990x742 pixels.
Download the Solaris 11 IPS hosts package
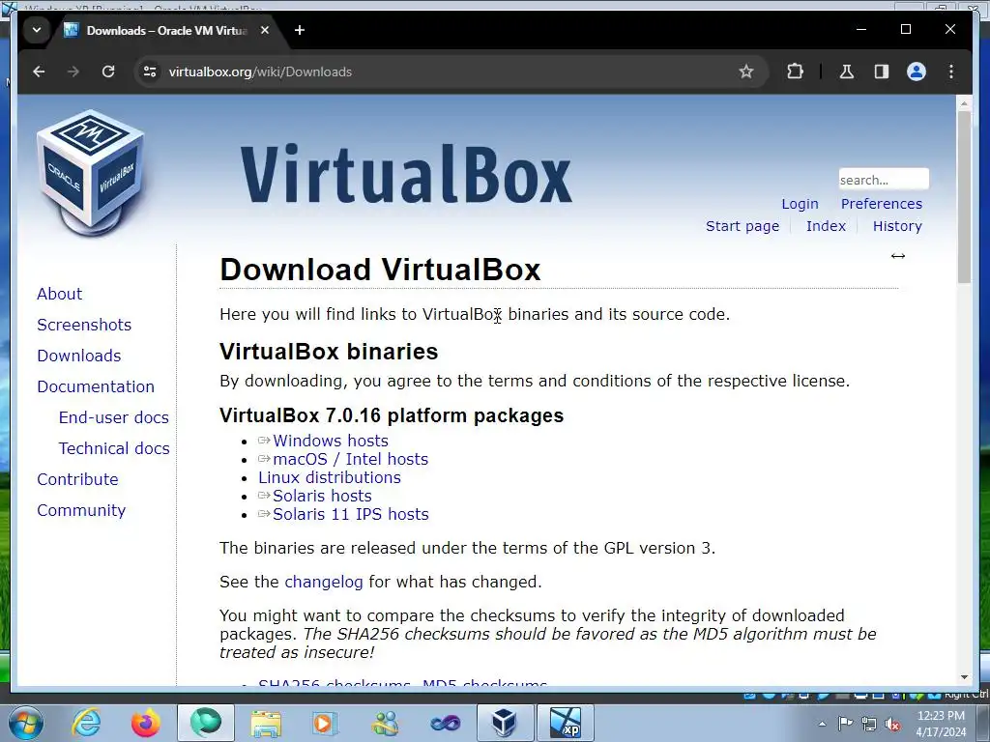click(350, 514)
